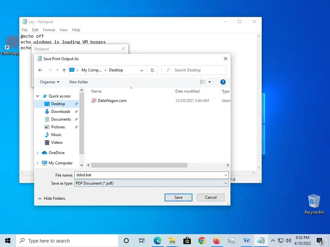Open the Save as type dropdown

tap(151, 183)
